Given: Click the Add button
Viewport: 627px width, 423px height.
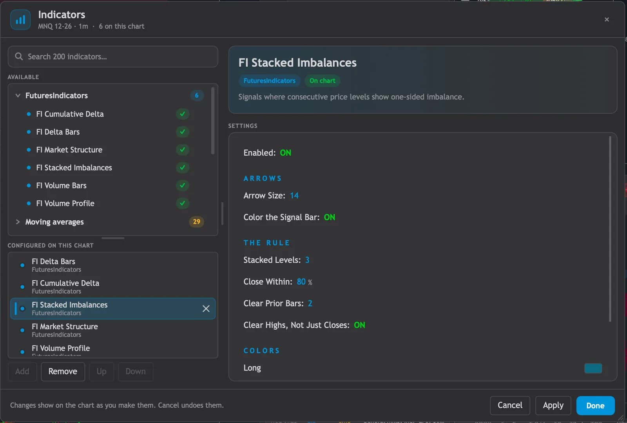Looking at the screenshot, I should (x=22, y=371).
